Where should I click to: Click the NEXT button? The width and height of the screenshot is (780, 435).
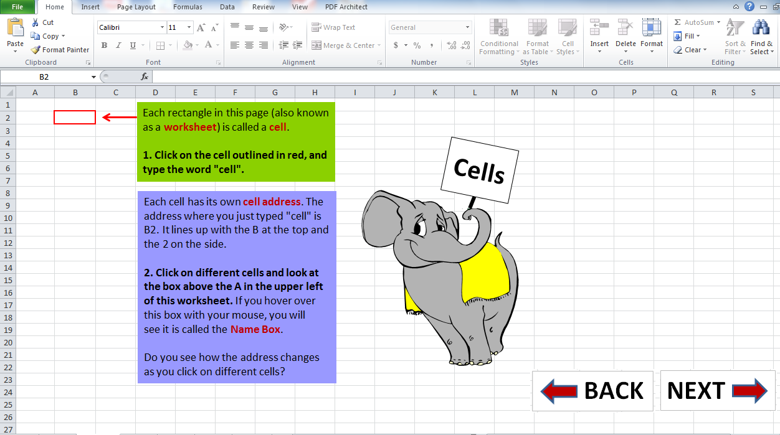click(x=717, y=391)
